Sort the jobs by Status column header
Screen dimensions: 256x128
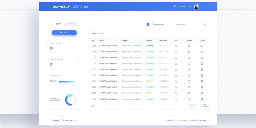tap(149, 40)
